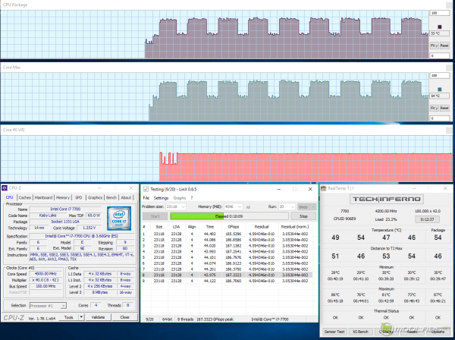Viewport: 455px width, 340px height.
Task: Switch to SPD tab in CPU-Z
Action: [79, 197]
